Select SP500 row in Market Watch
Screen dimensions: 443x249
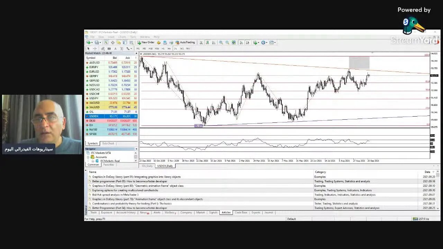(111, 134)
